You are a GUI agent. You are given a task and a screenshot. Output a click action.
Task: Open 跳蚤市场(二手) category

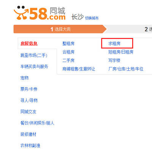tap(34, 56)
